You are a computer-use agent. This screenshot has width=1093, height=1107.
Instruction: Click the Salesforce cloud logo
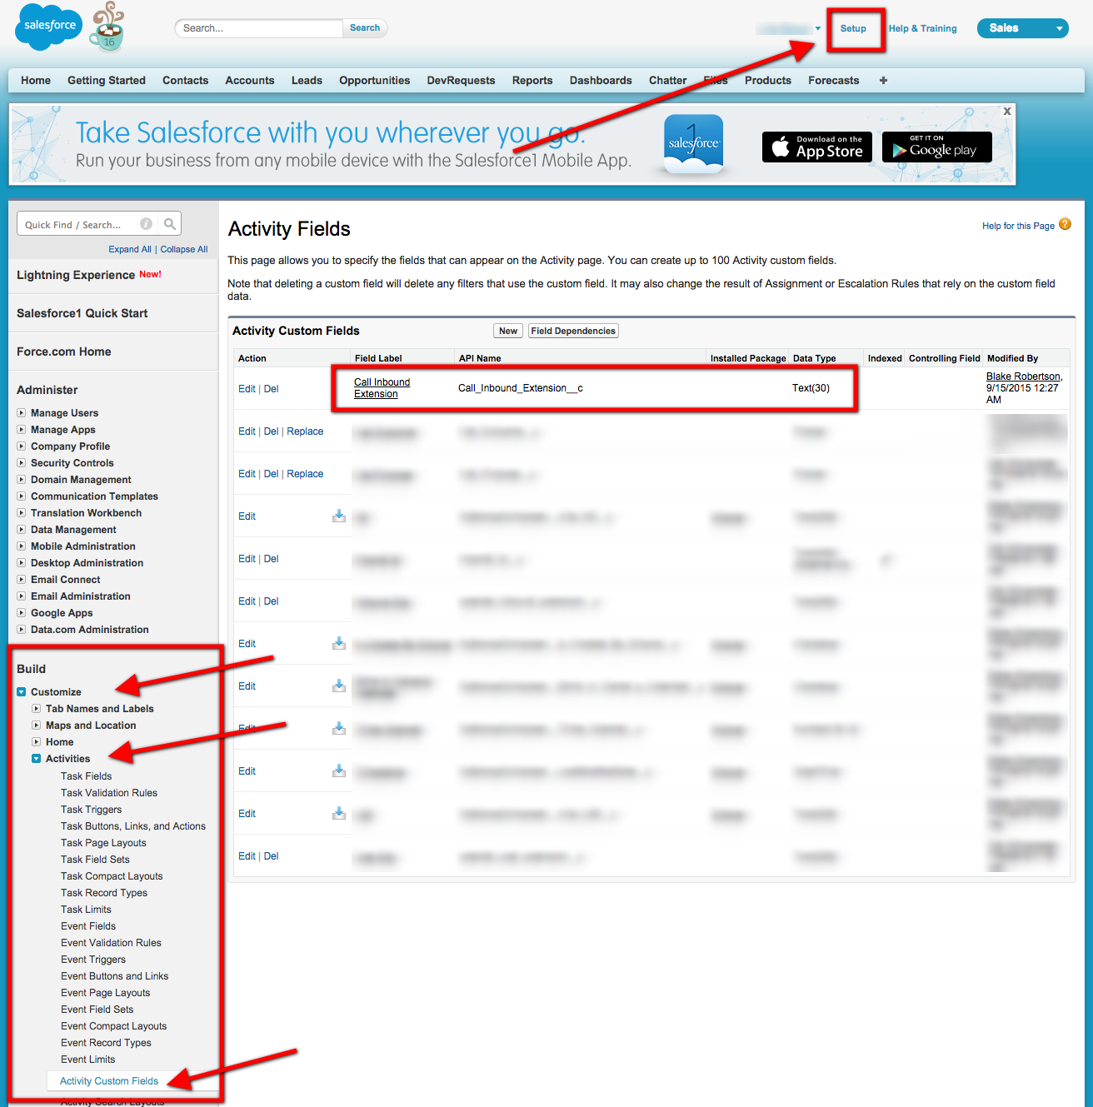click(49, 26)
